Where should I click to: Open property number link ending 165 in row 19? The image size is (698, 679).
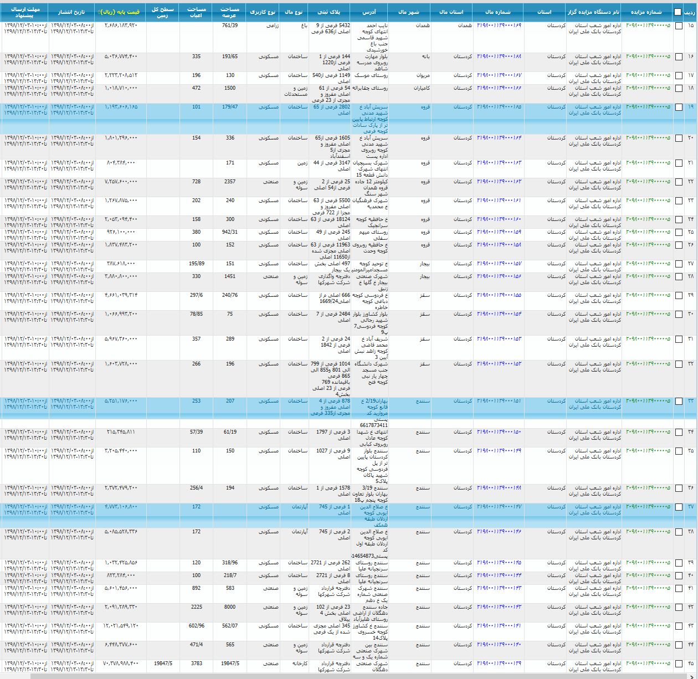pyautogui.click(x=499, y=107)
